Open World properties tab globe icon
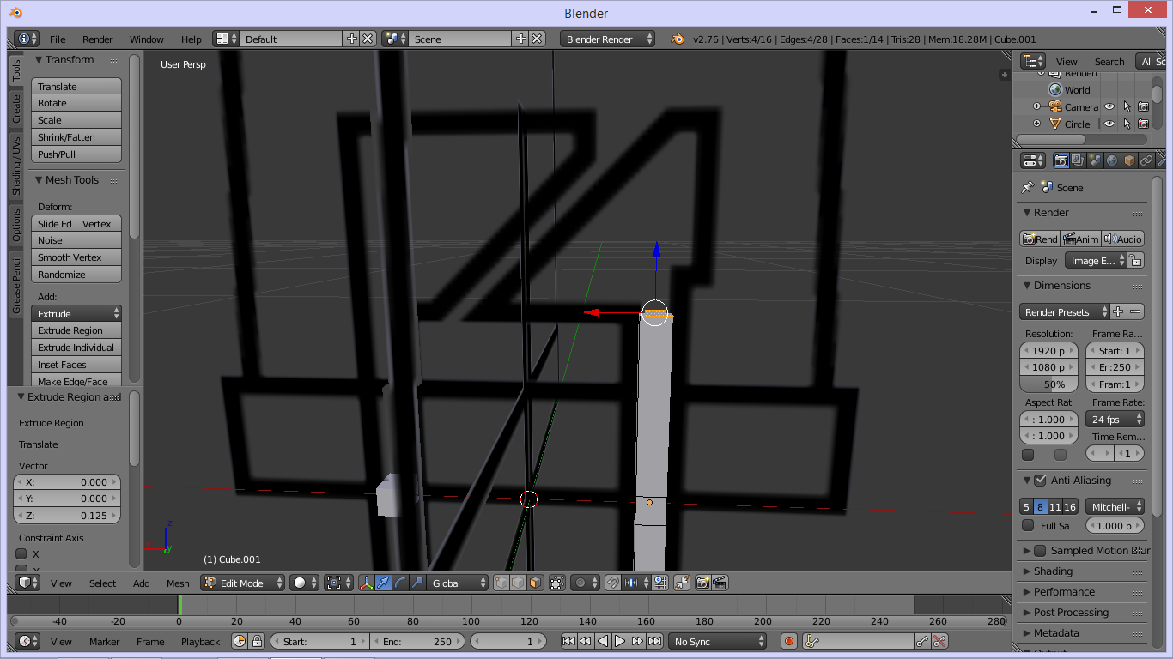Screen dimensions: 1173x659 point(1112,160)
